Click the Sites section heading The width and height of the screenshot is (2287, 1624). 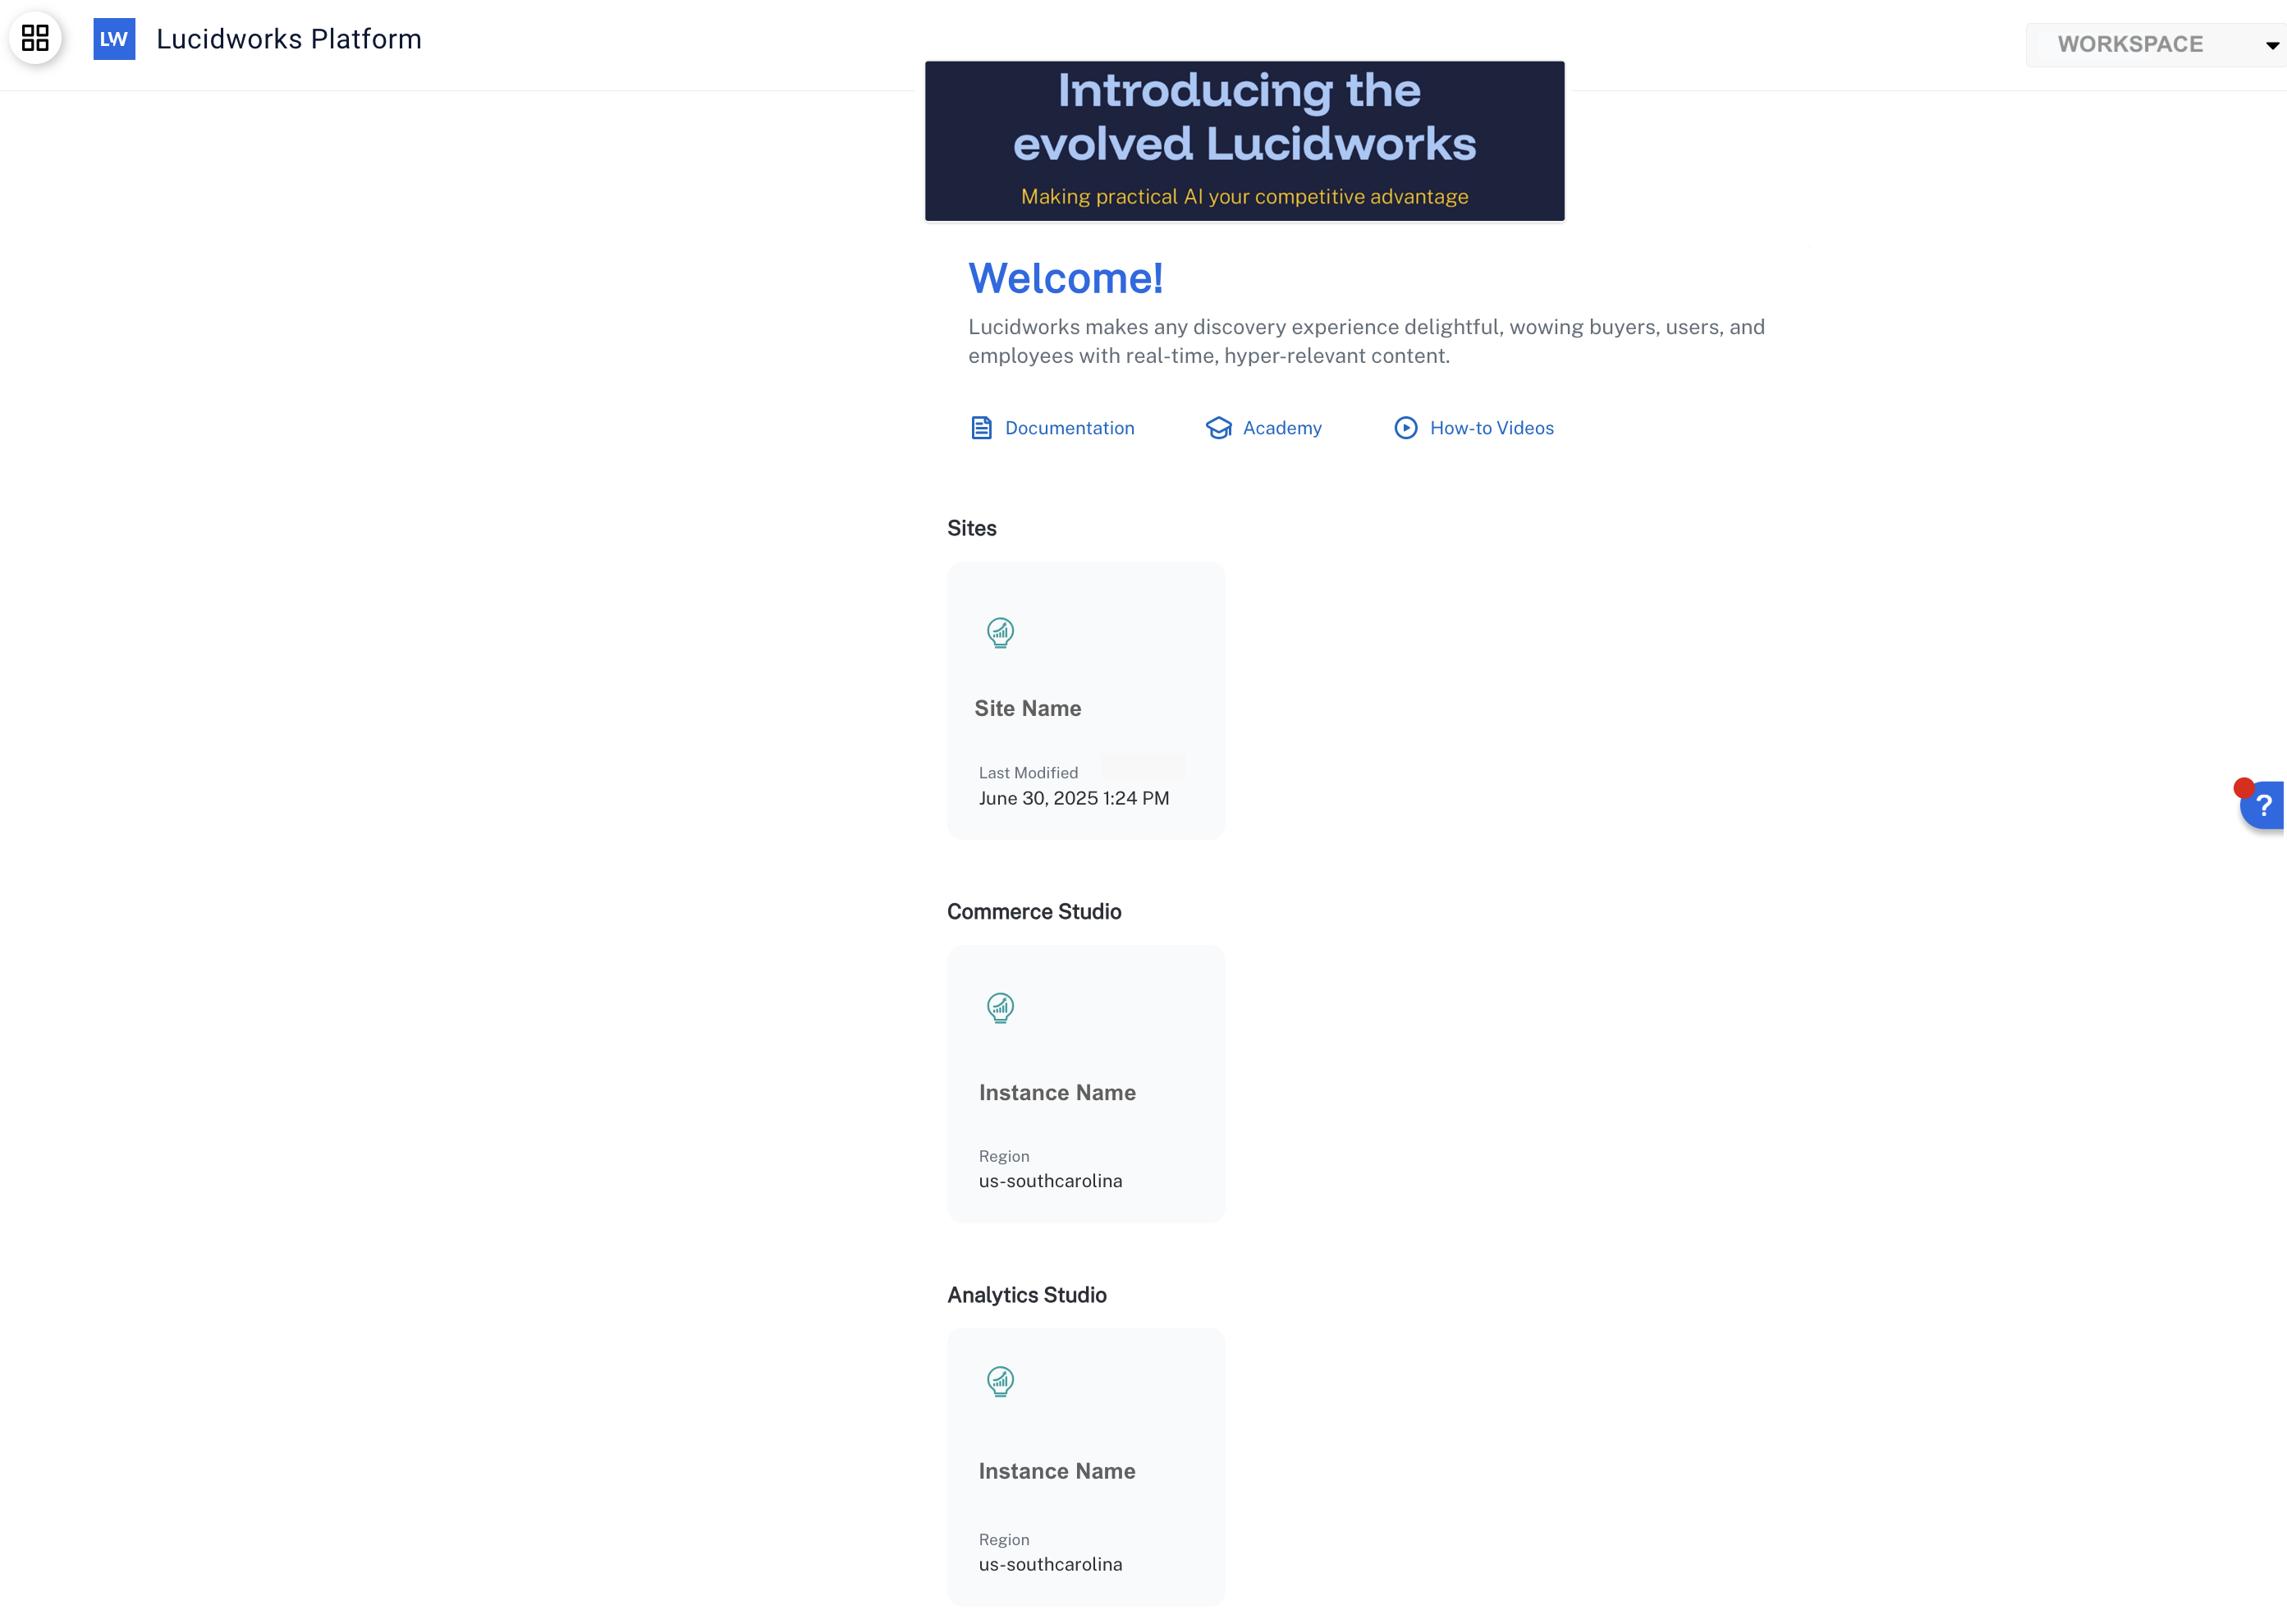(972, 528)
